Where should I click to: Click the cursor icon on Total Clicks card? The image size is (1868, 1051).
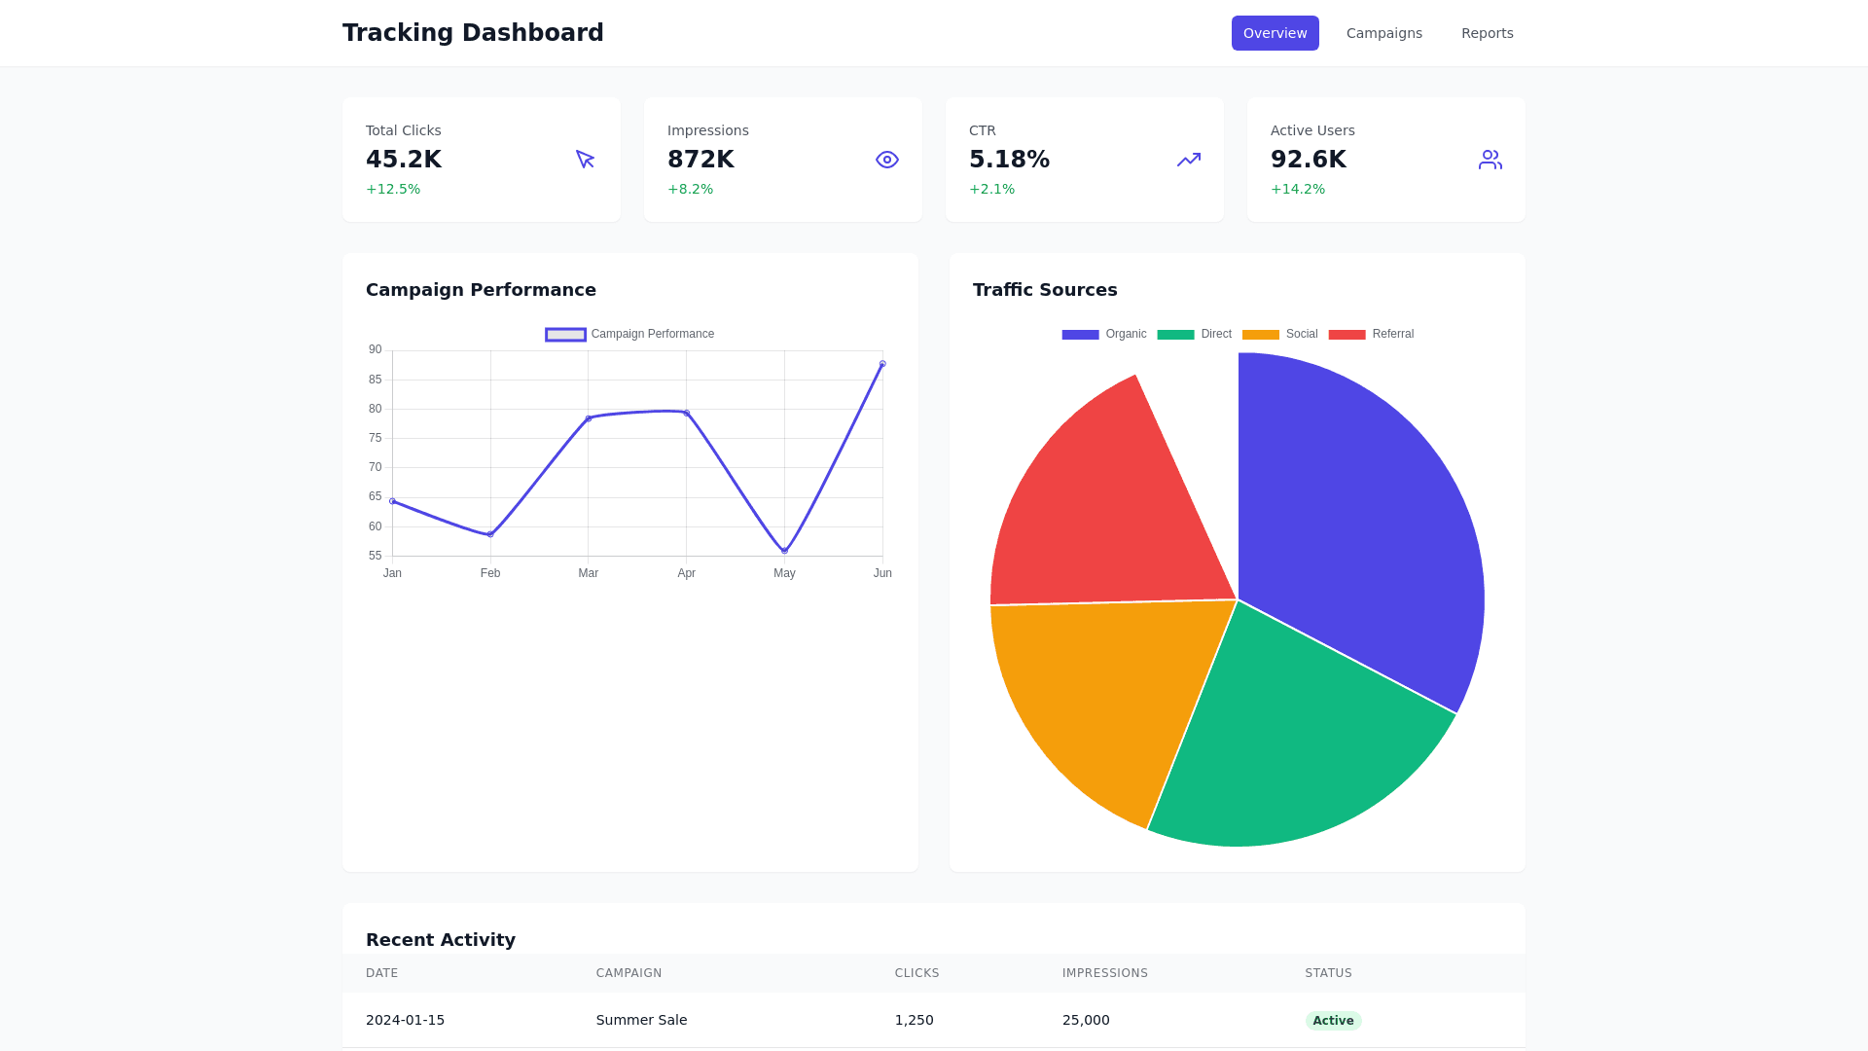(585, 159)
